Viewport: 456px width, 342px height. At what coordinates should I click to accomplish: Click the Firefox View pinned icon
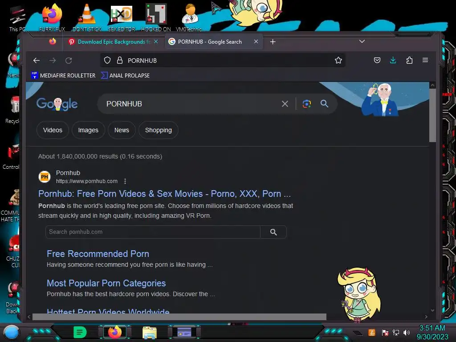tap(53, 41)
